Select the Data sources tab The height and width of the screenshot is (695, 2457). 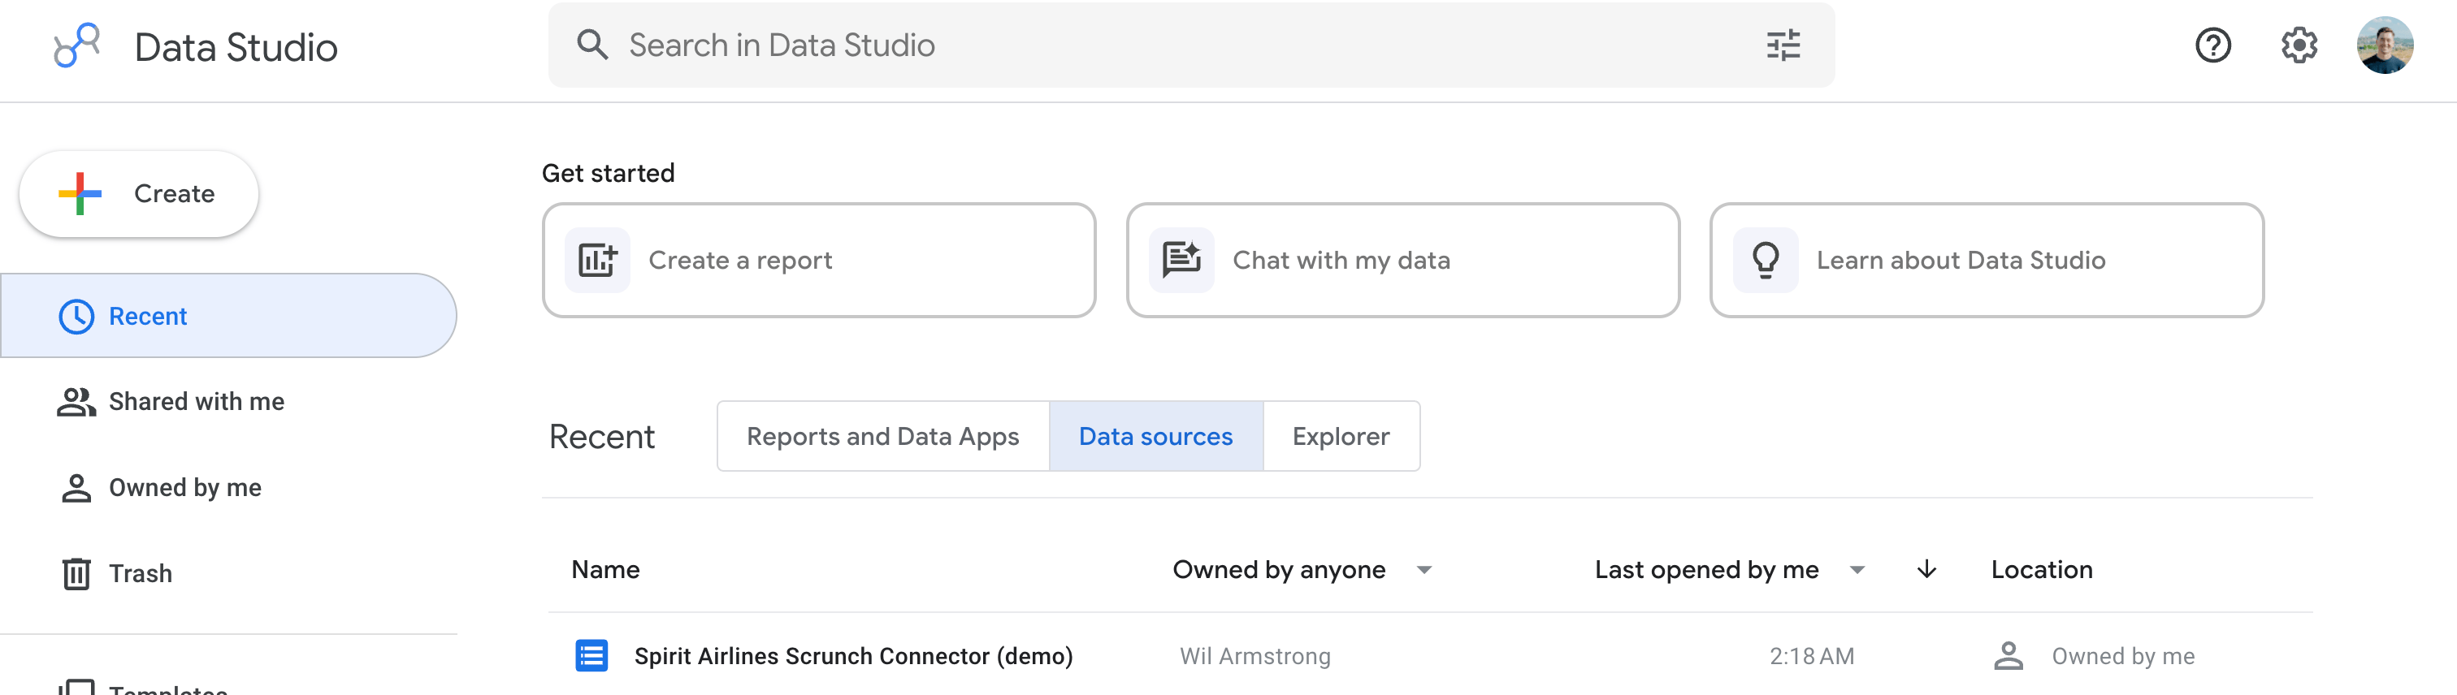coord(1156,437)
